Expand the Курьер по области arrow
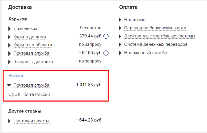This screenshot has width=207, height=133. [10, 45]
